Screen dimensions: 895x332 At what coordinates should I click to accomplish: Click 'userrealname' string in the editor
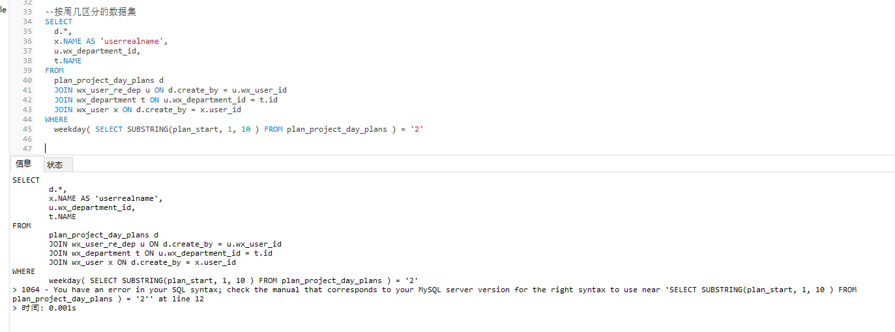(133, 41)
